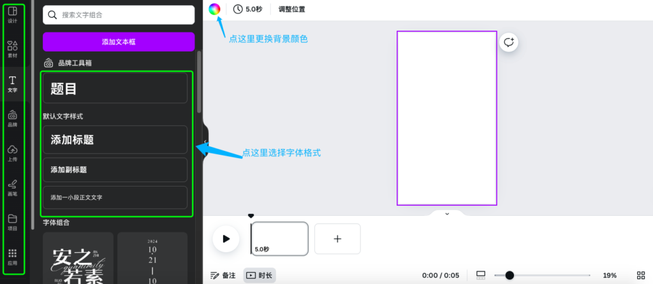Click the search magnifier icon
Image resolution: width=653 pixels, height=284 pixels.
coord(52,15)
